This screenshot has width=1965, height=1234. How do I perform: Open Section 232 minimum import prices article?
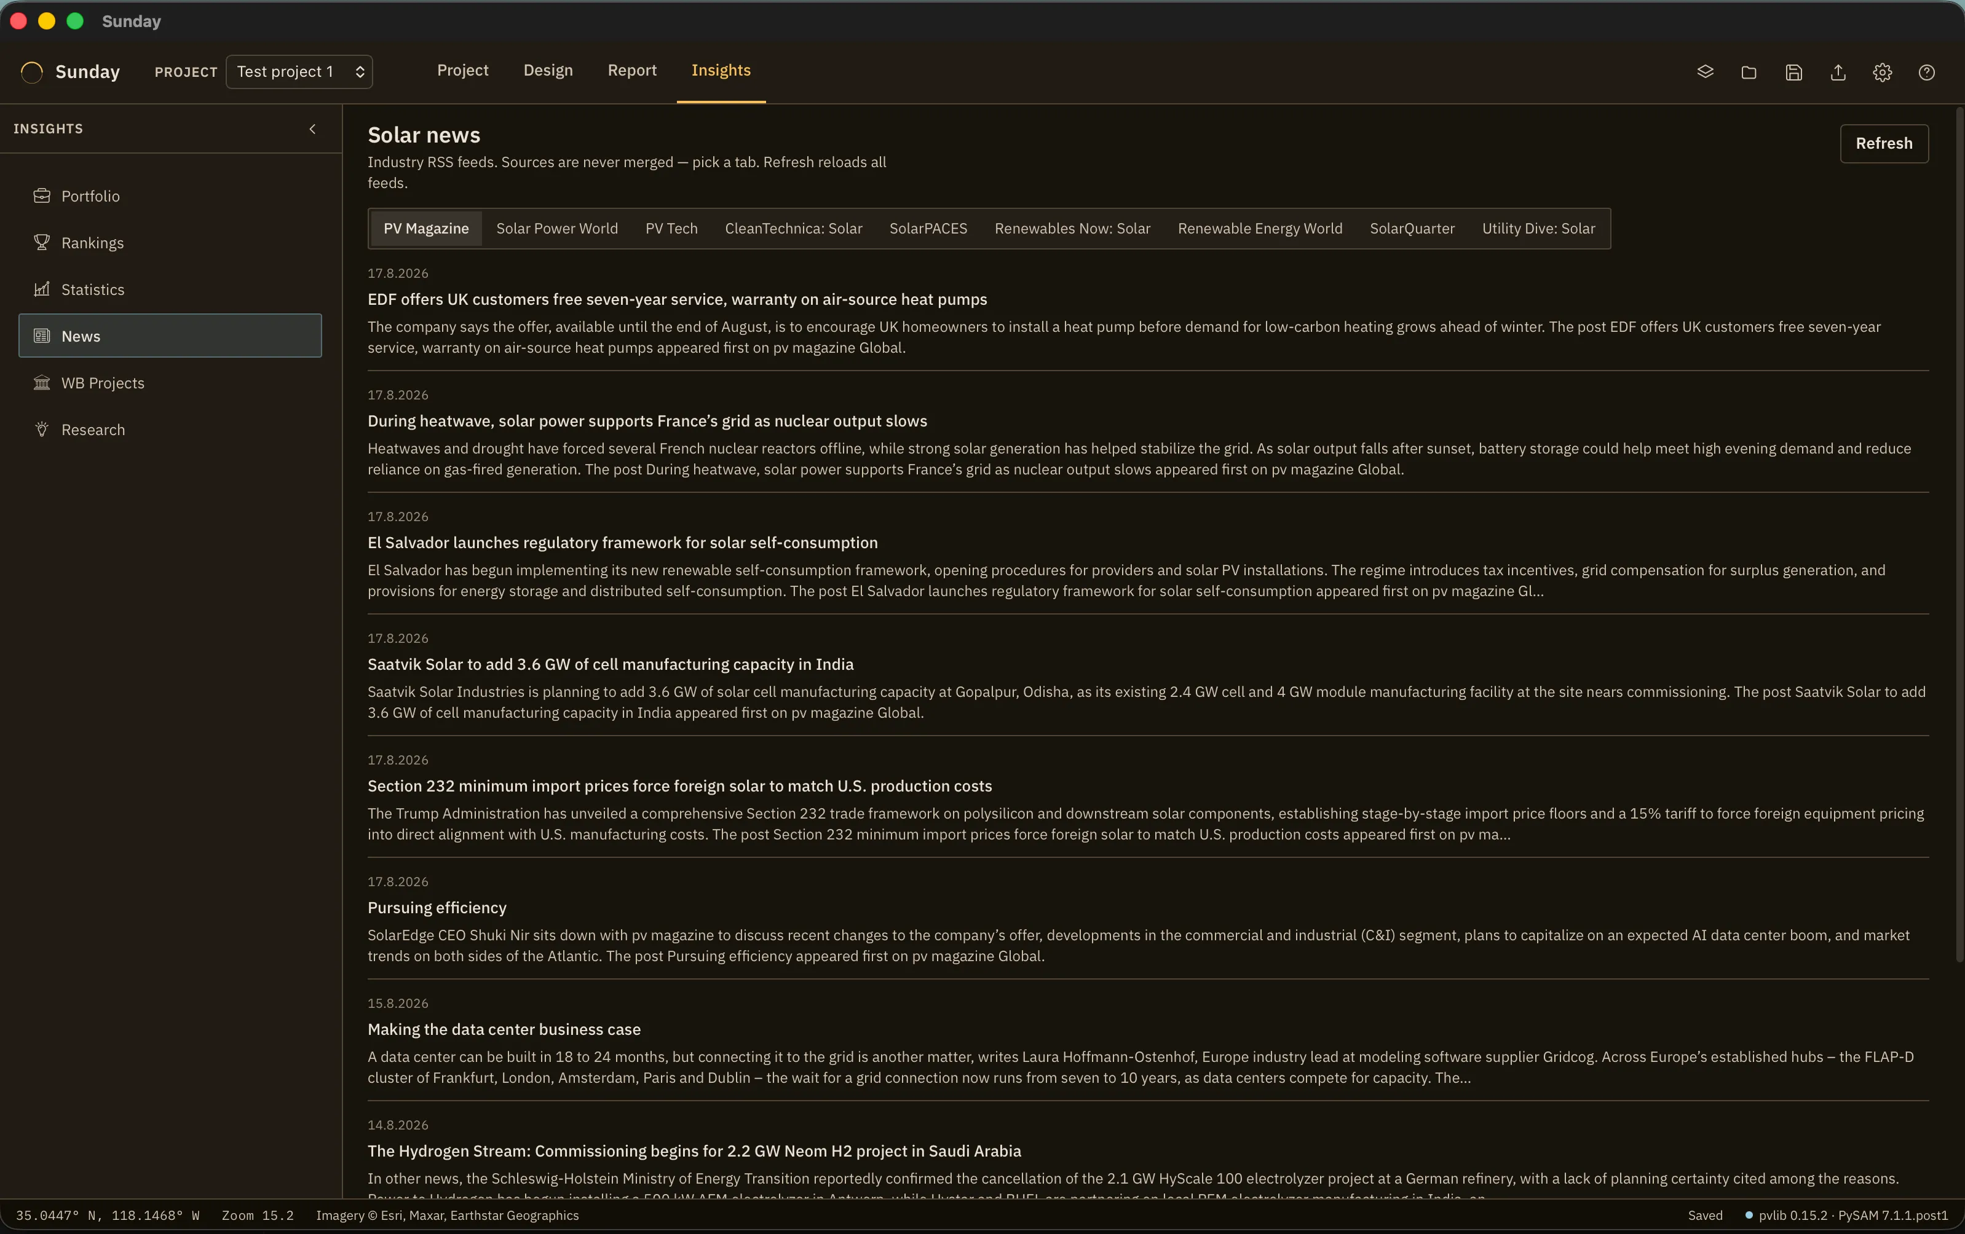(680, 785)
